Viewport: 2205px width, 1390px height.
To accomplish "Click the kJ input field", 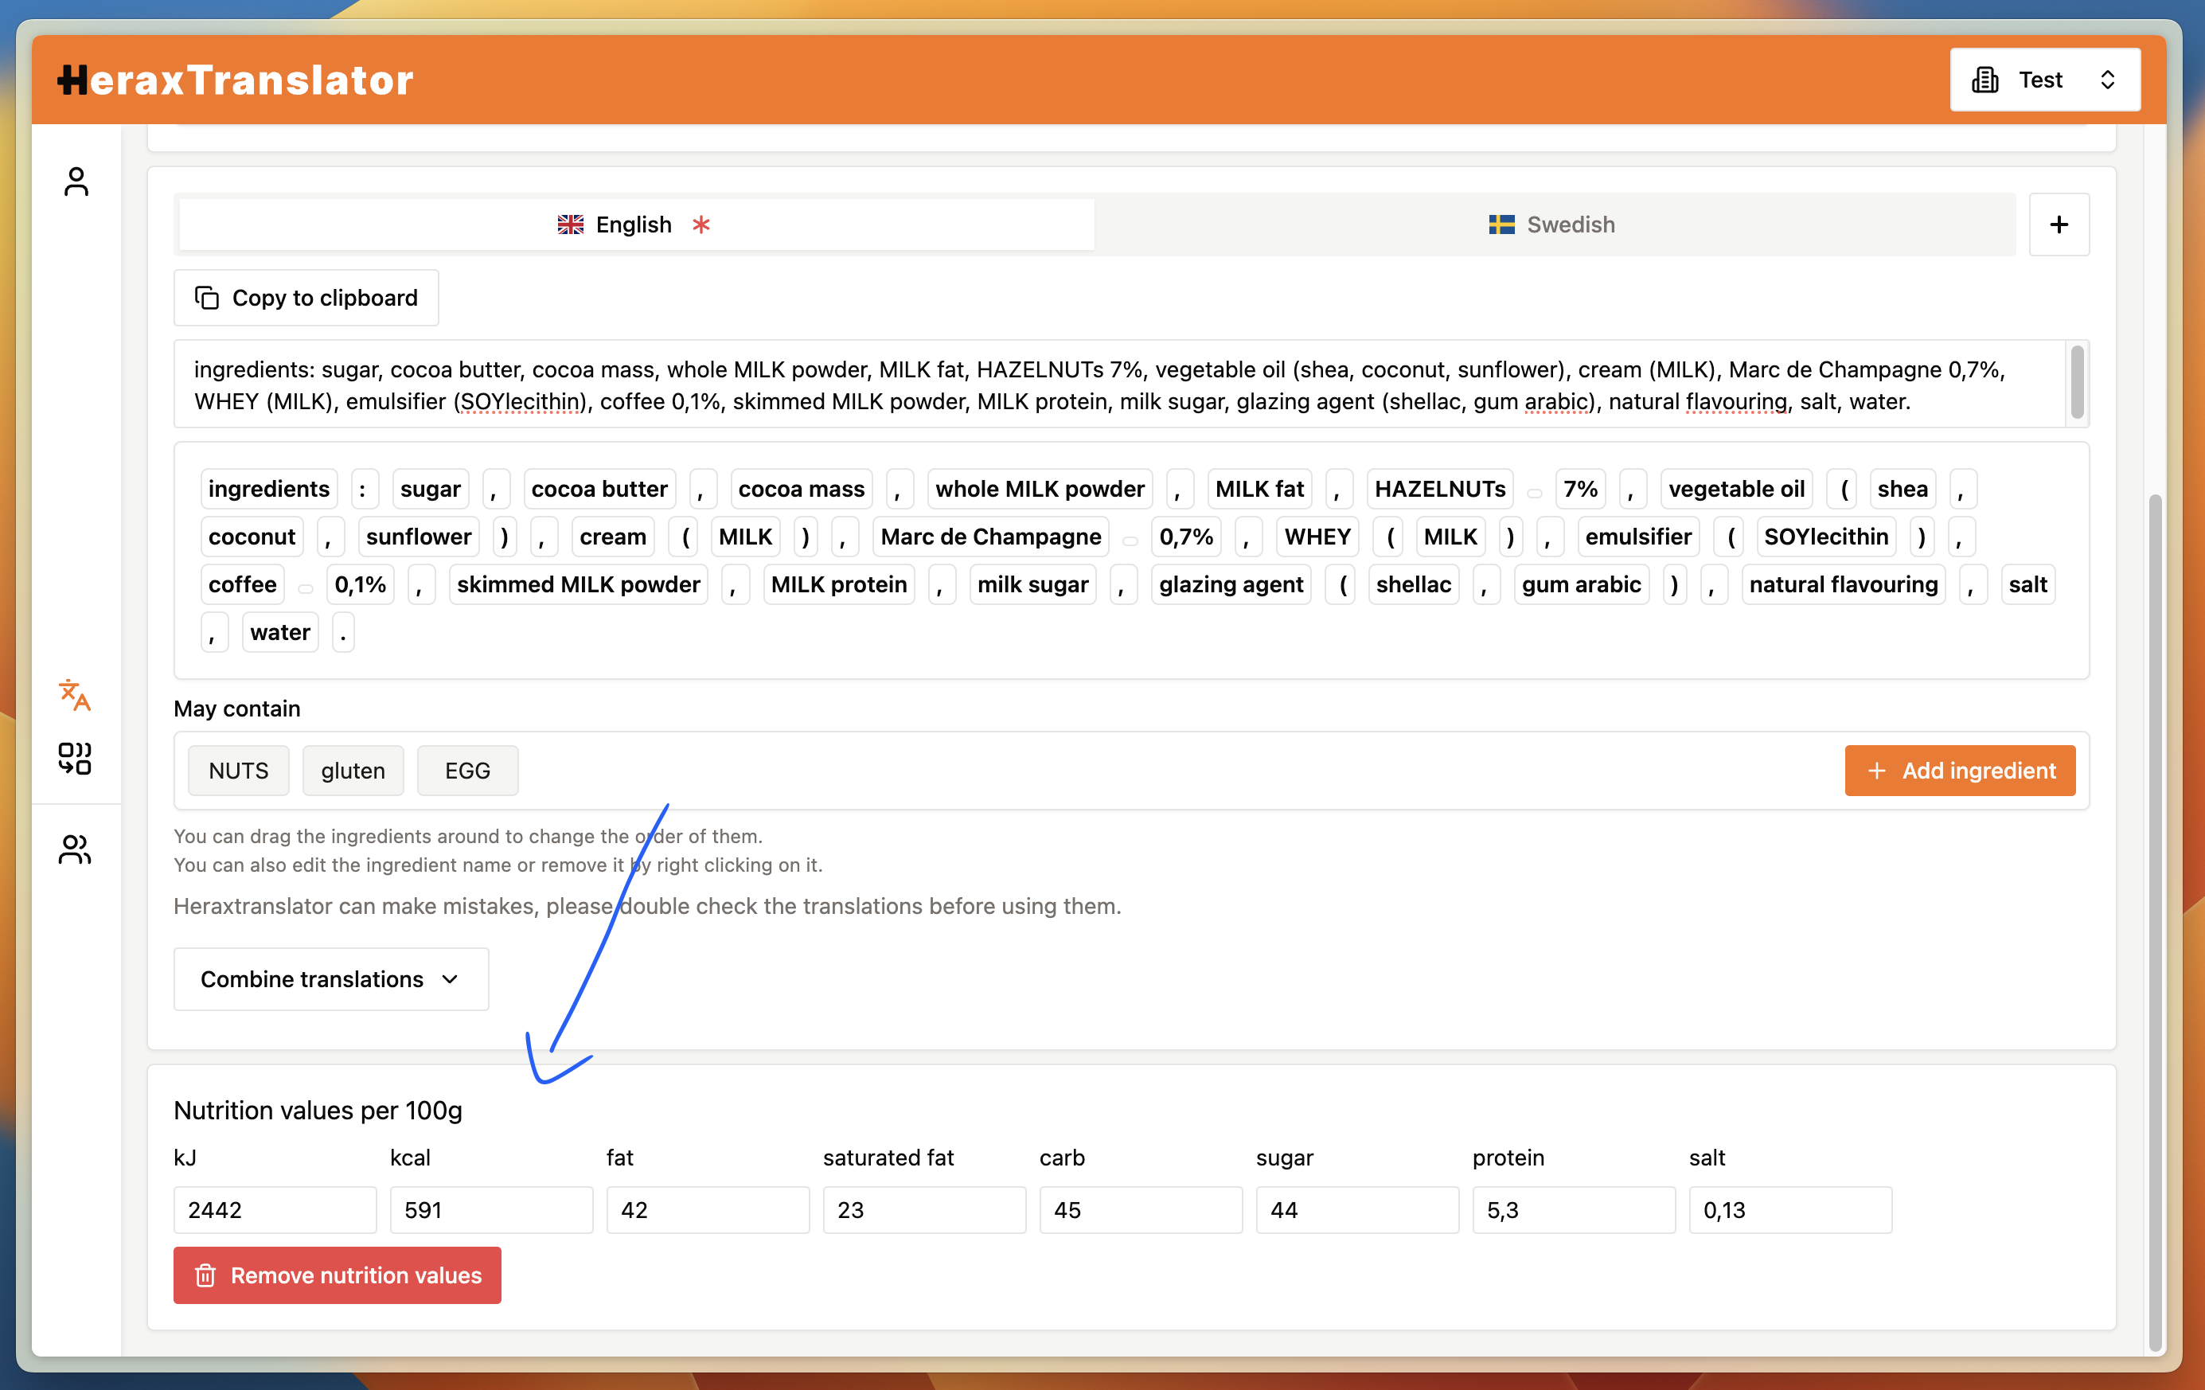I will click(x=275, y=1211).
